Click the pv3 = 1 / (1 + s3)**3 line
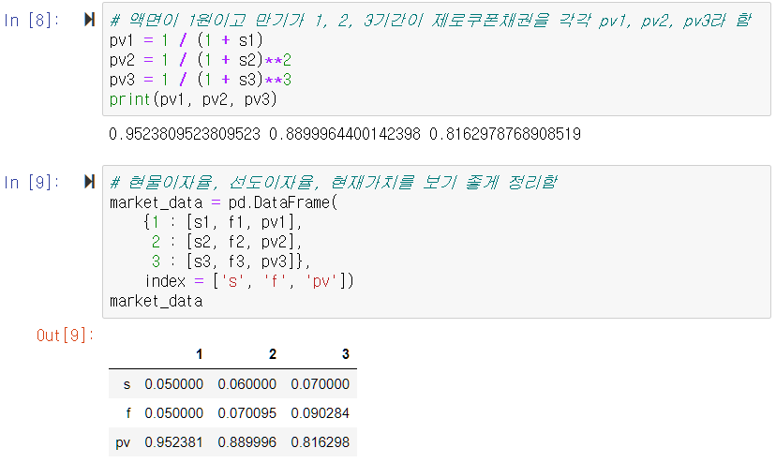This screenshot has height=463, width=776. tap(201, 80)
